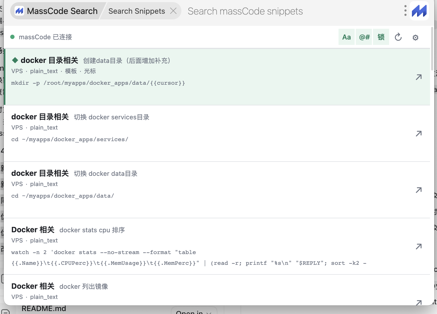Click the cd ~/myapps/docker_apps/services/ code line

pyautogui.click(x=70, y=139)
